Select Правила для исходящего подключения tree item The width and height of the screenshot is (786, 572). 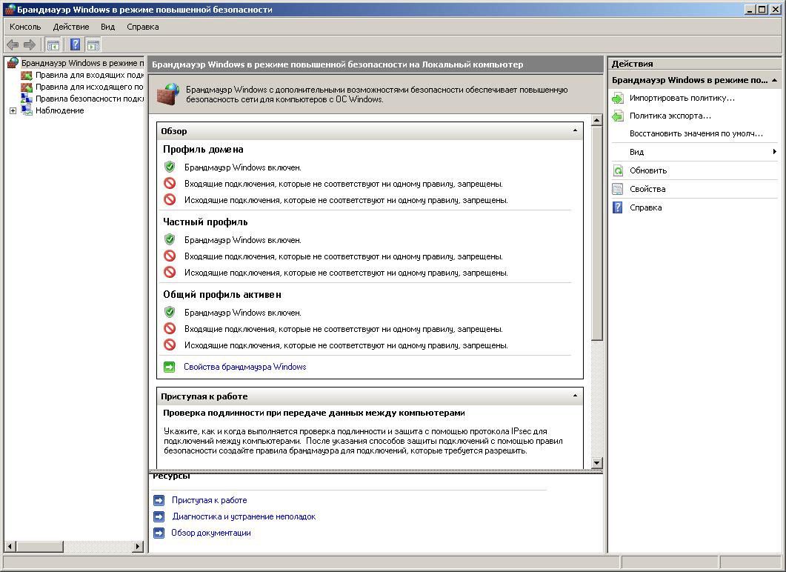[89, 87]
